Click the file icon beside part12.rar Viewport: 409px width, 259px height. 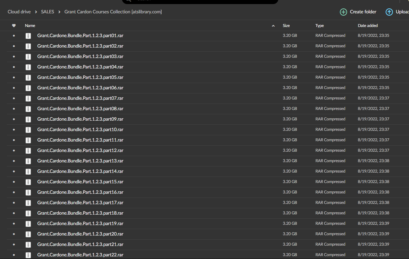28,151
